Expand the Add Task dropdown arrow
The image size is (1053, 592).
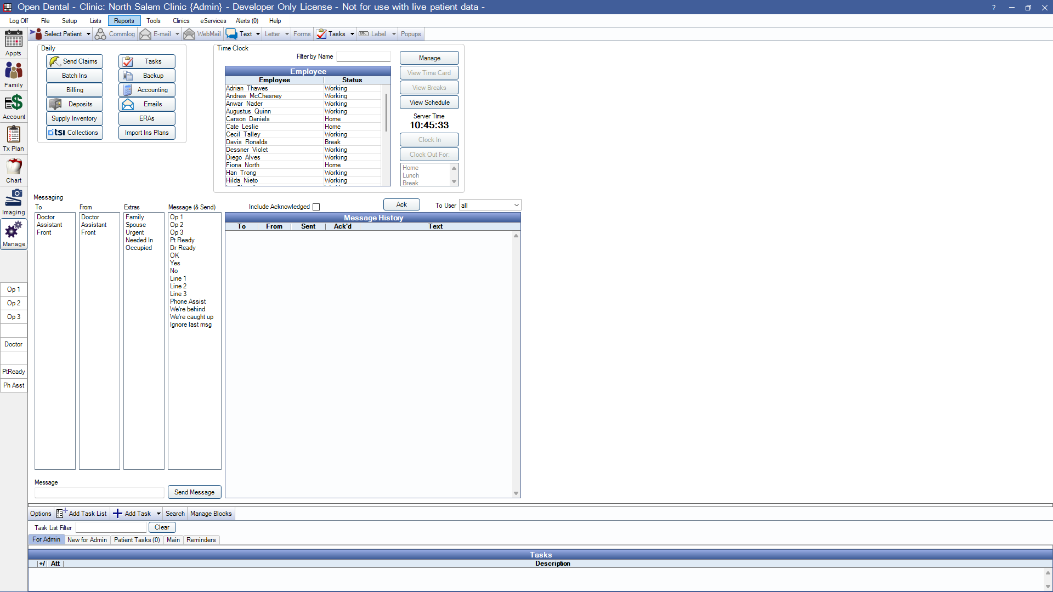point(158,514)
